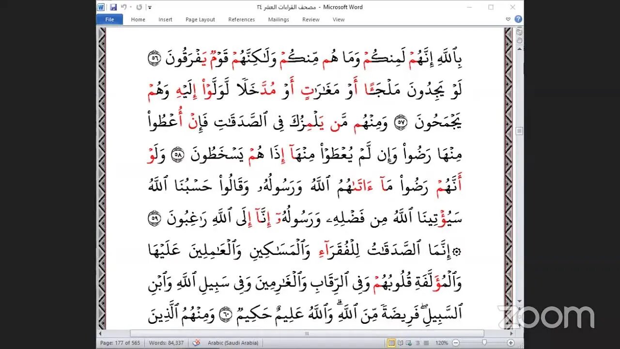
Task: Click the zoom slider handle
Action: pos(485,343)
